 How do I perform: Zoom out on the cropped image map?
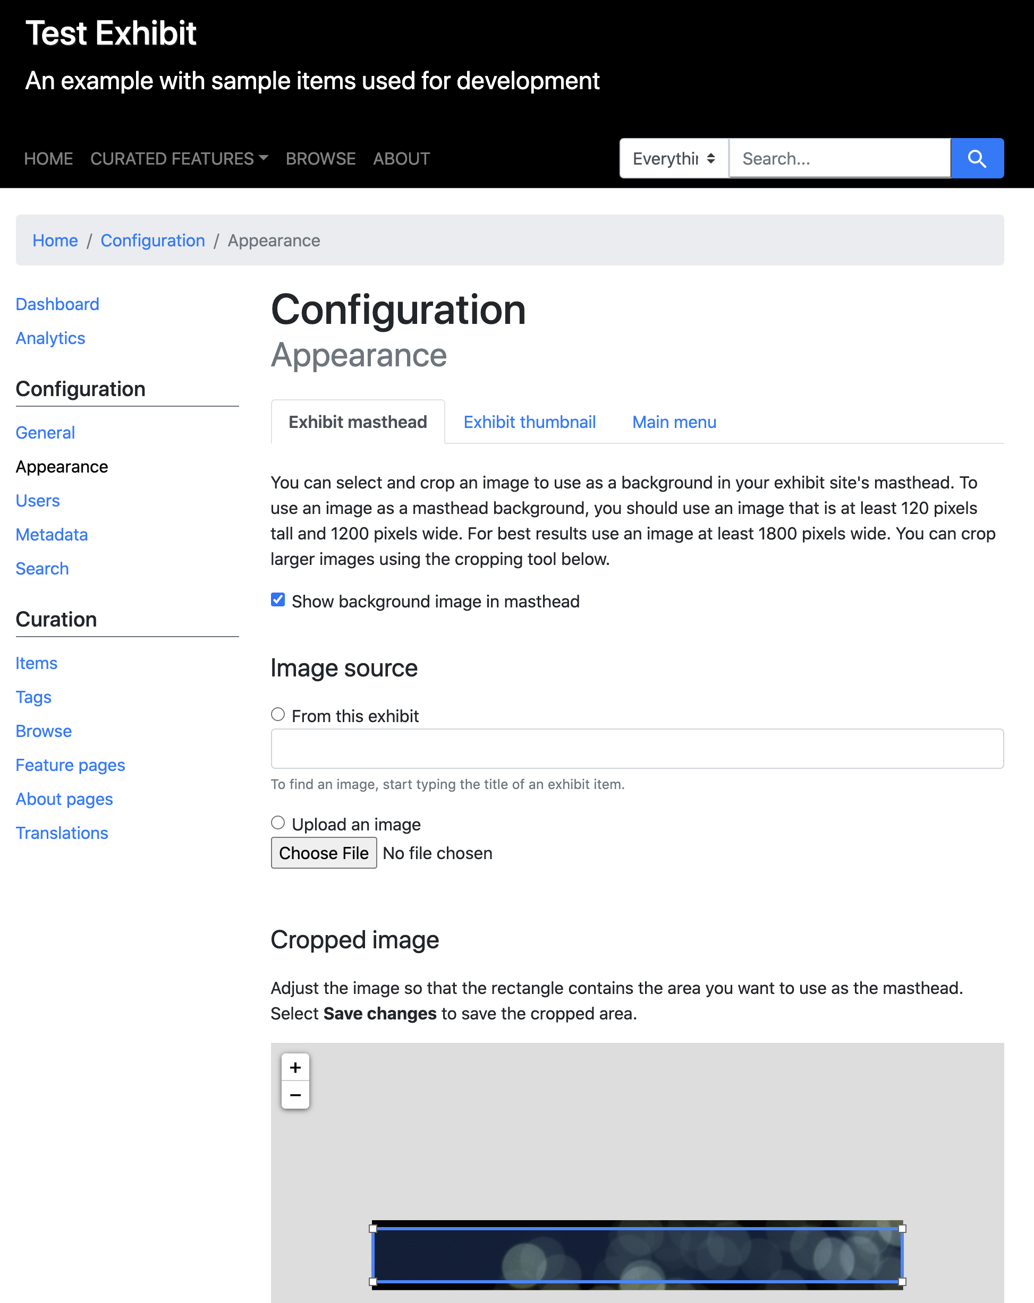pos(295,1095)
